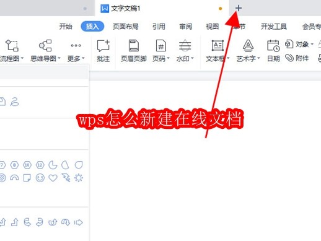Select the scribble line shape
Viewport: 321px width, 241px height.
click(x=14, y=102)
